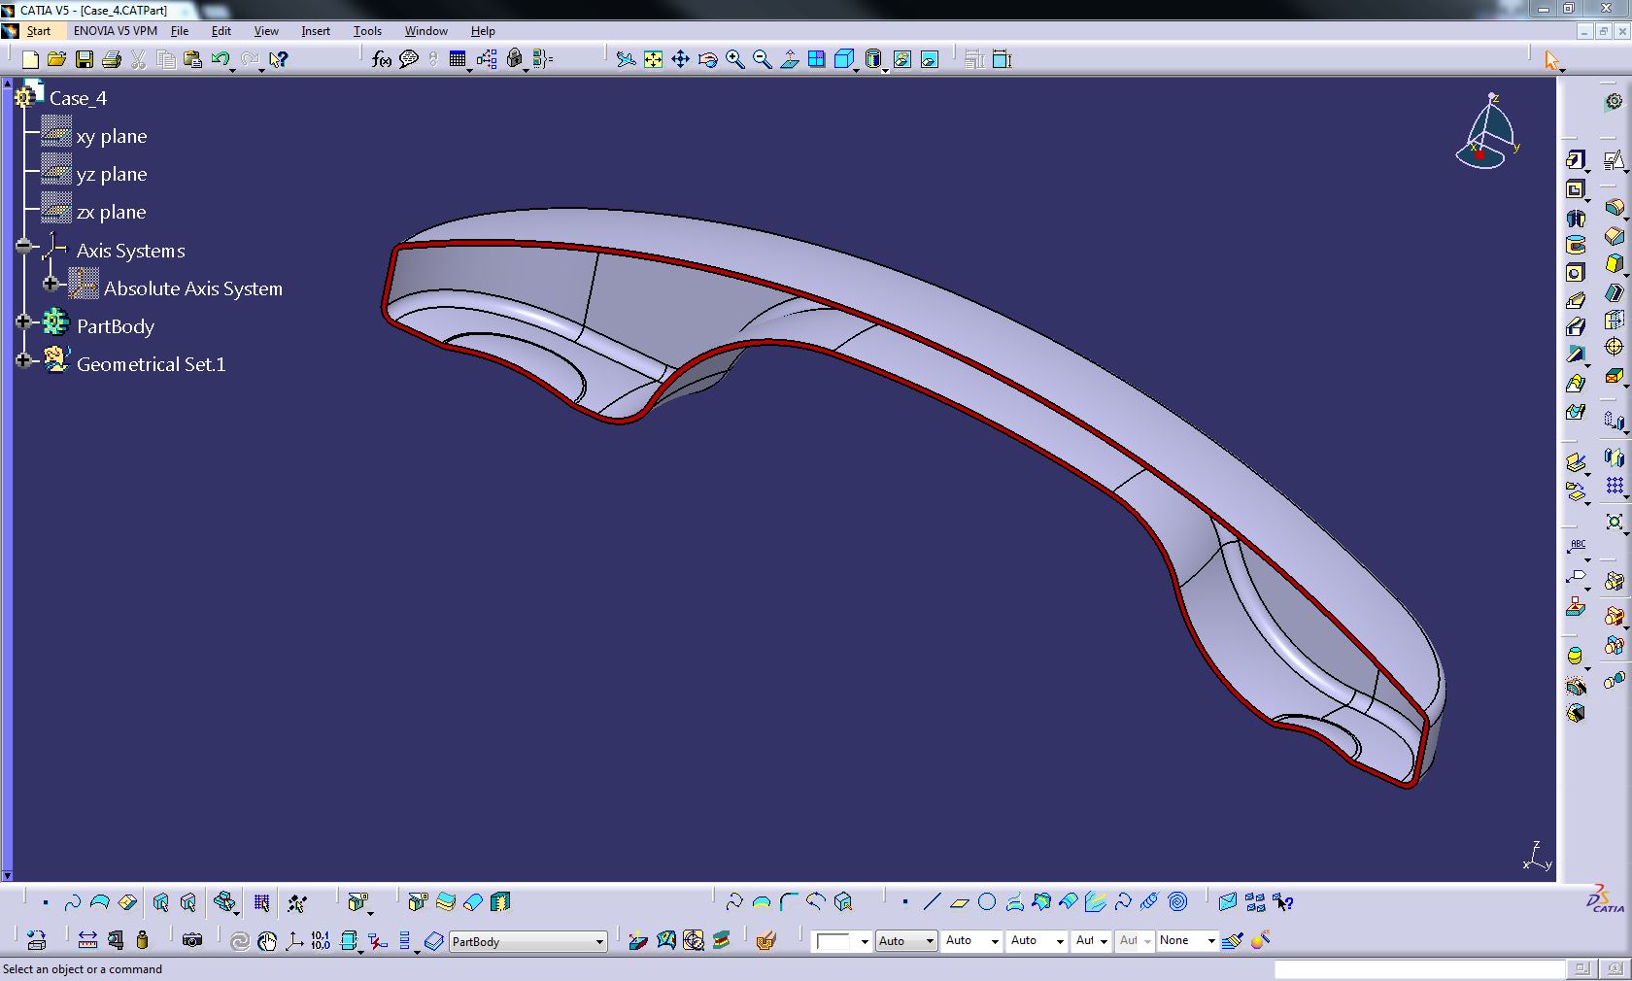The image size is (1632, 981).
Task: Click the select arrow cursor icon
Action: pos(1551,60)
